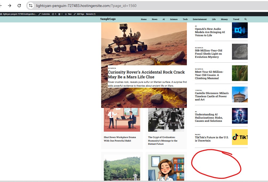268x182 pixels.
Task: Open the Curiosity Rover headline article
Action: click(x=146, y=75)
